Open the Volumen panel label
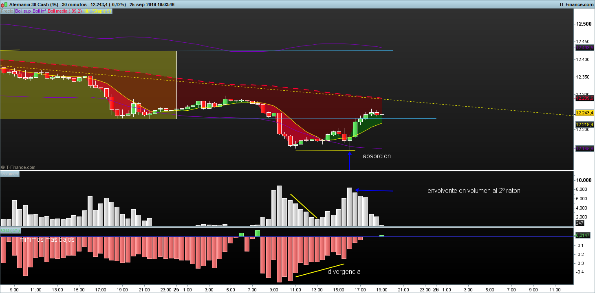Screen dimensions: 595x293 click(x=10, y=174)
